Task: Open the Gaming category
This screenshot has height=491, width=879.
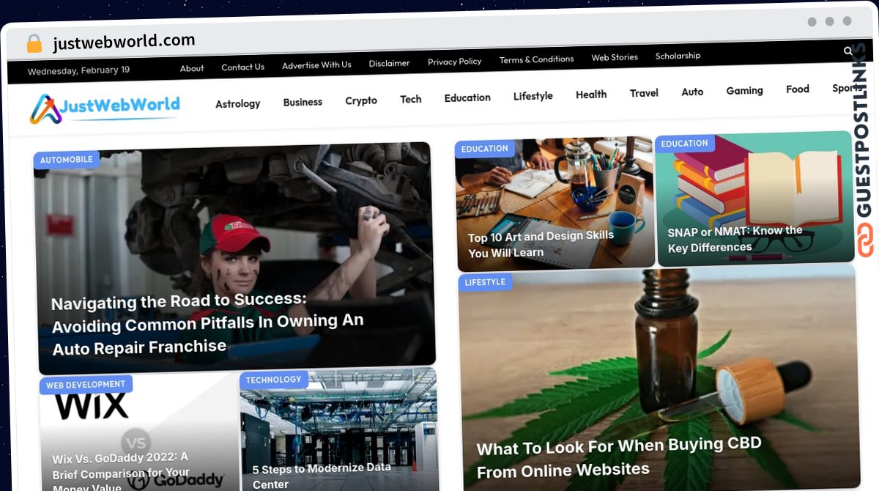Action: tap(744, 90)
